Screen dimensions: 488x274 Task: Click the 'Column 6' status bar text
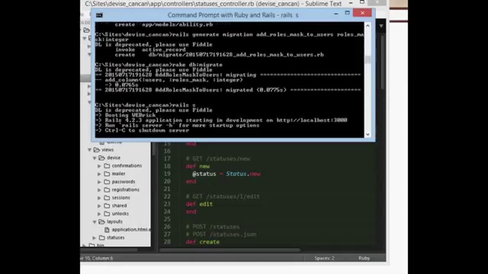(103, 258)
